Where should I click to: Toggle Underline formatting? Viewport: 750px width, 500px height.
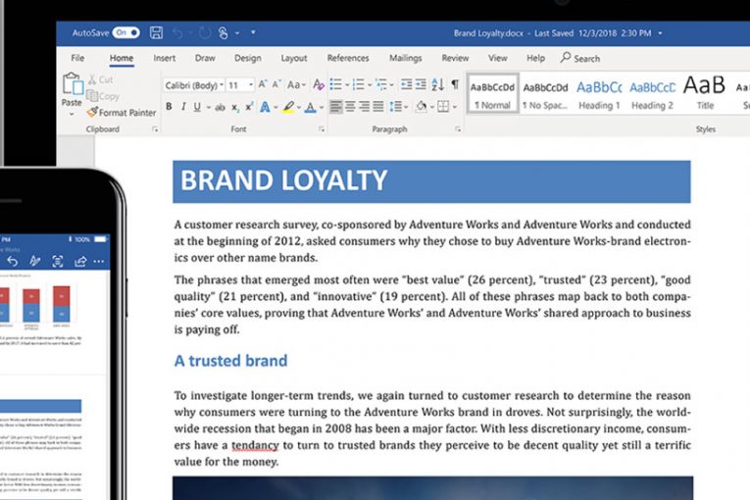(197, 107)
